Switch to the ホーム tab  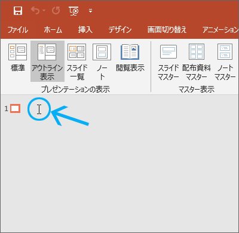(53, 30)
